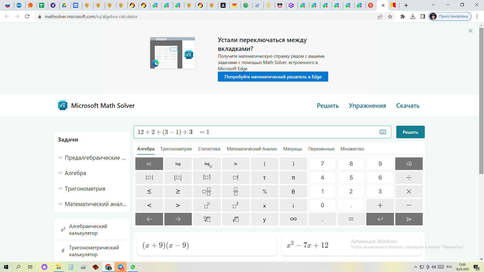
Task: Open the Статистика keypad tab
Action: click(x=209, y=149)
